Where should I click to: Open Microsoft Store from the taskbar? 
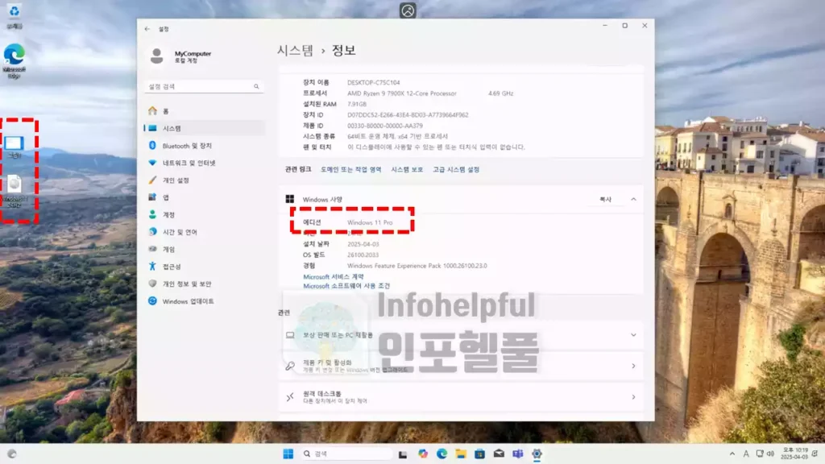pyautogui.click(x=480, y=454)
